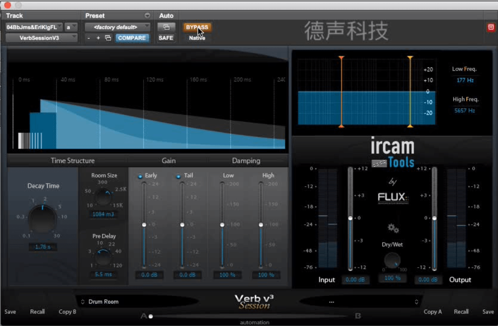498x326 pixels.
Task: Click Copy B button
Action: 67,312
